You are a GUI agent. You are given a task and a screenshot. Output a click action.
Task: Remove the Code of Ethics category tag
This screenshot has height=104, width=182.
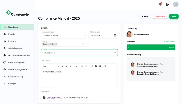click(x=56, y=44)
